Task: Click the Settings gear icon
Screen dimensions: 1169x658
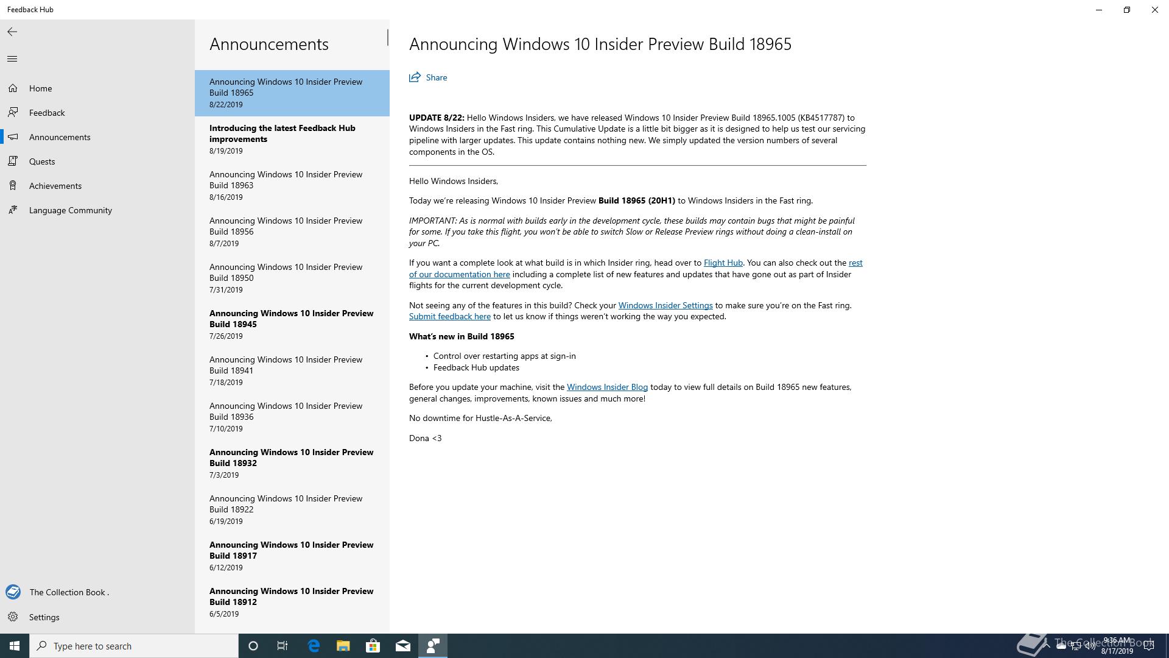Action: pos(13,617)
